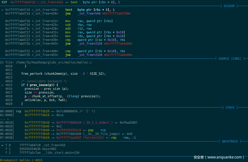The height and width of the screenshot is (162, 248).
Task: Click the current-instruction arrow in the disassembly
Action: pyautogui.click(x=3, y=10)
